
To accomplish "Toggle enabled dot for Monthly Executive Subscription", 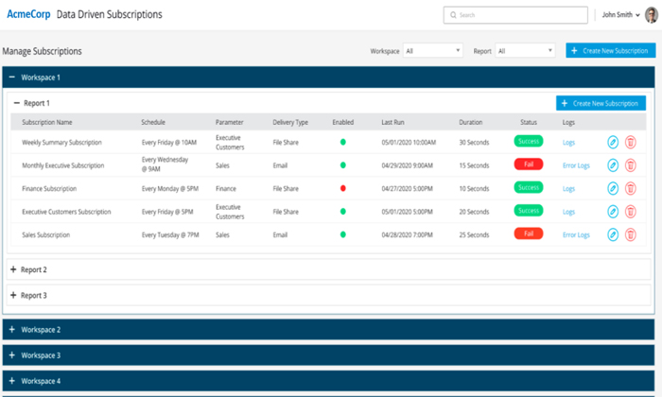I will (342, 165).
